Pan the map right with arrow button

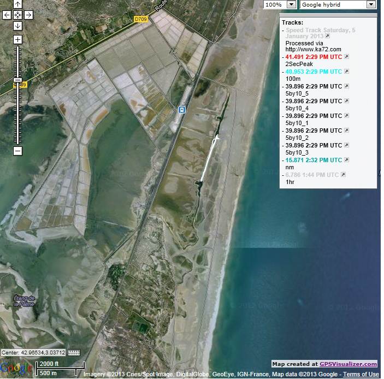tap(28, 15)
